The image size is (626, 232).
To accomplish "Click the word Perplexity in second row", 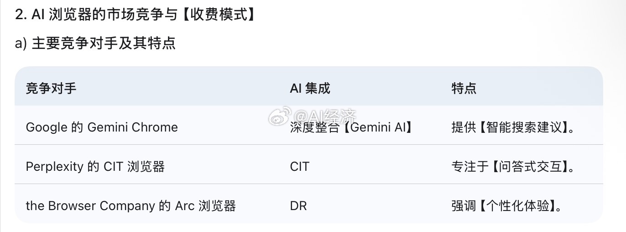I will point(54,166).
